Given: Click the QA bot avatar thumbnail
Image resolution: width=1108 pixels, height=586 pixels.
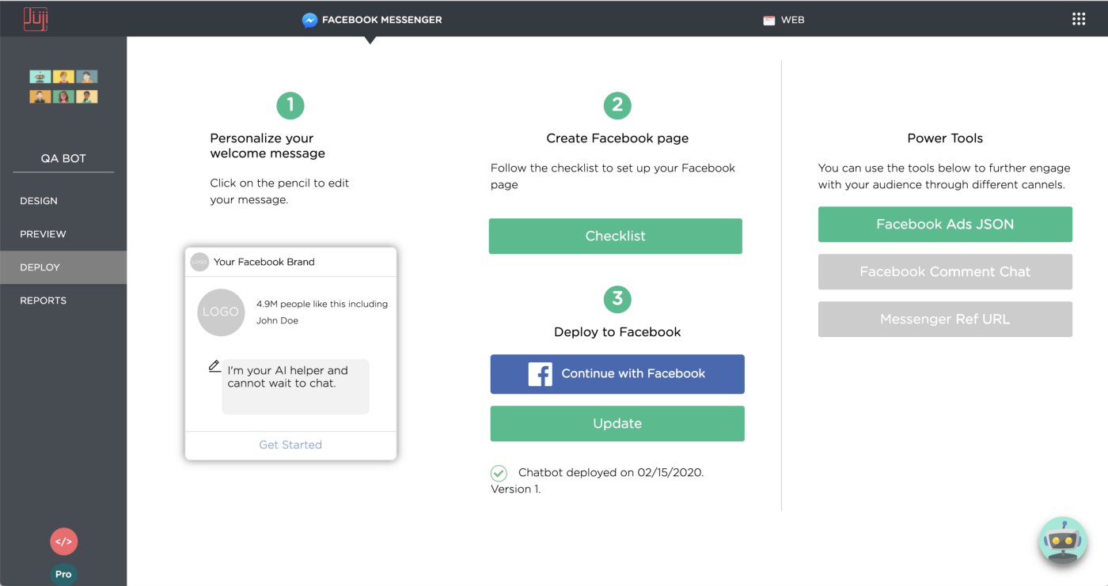Looking at the screenshot, I should [x=64, y=87].
